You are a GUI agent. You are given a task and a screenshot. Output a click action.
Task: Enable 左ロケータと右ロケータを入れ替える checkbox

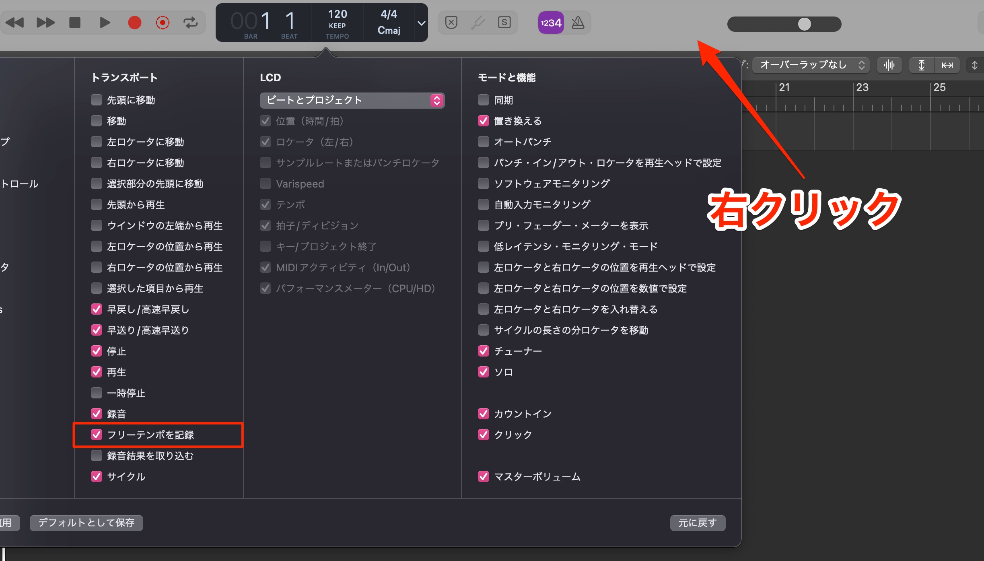click(x=484, y=309)
